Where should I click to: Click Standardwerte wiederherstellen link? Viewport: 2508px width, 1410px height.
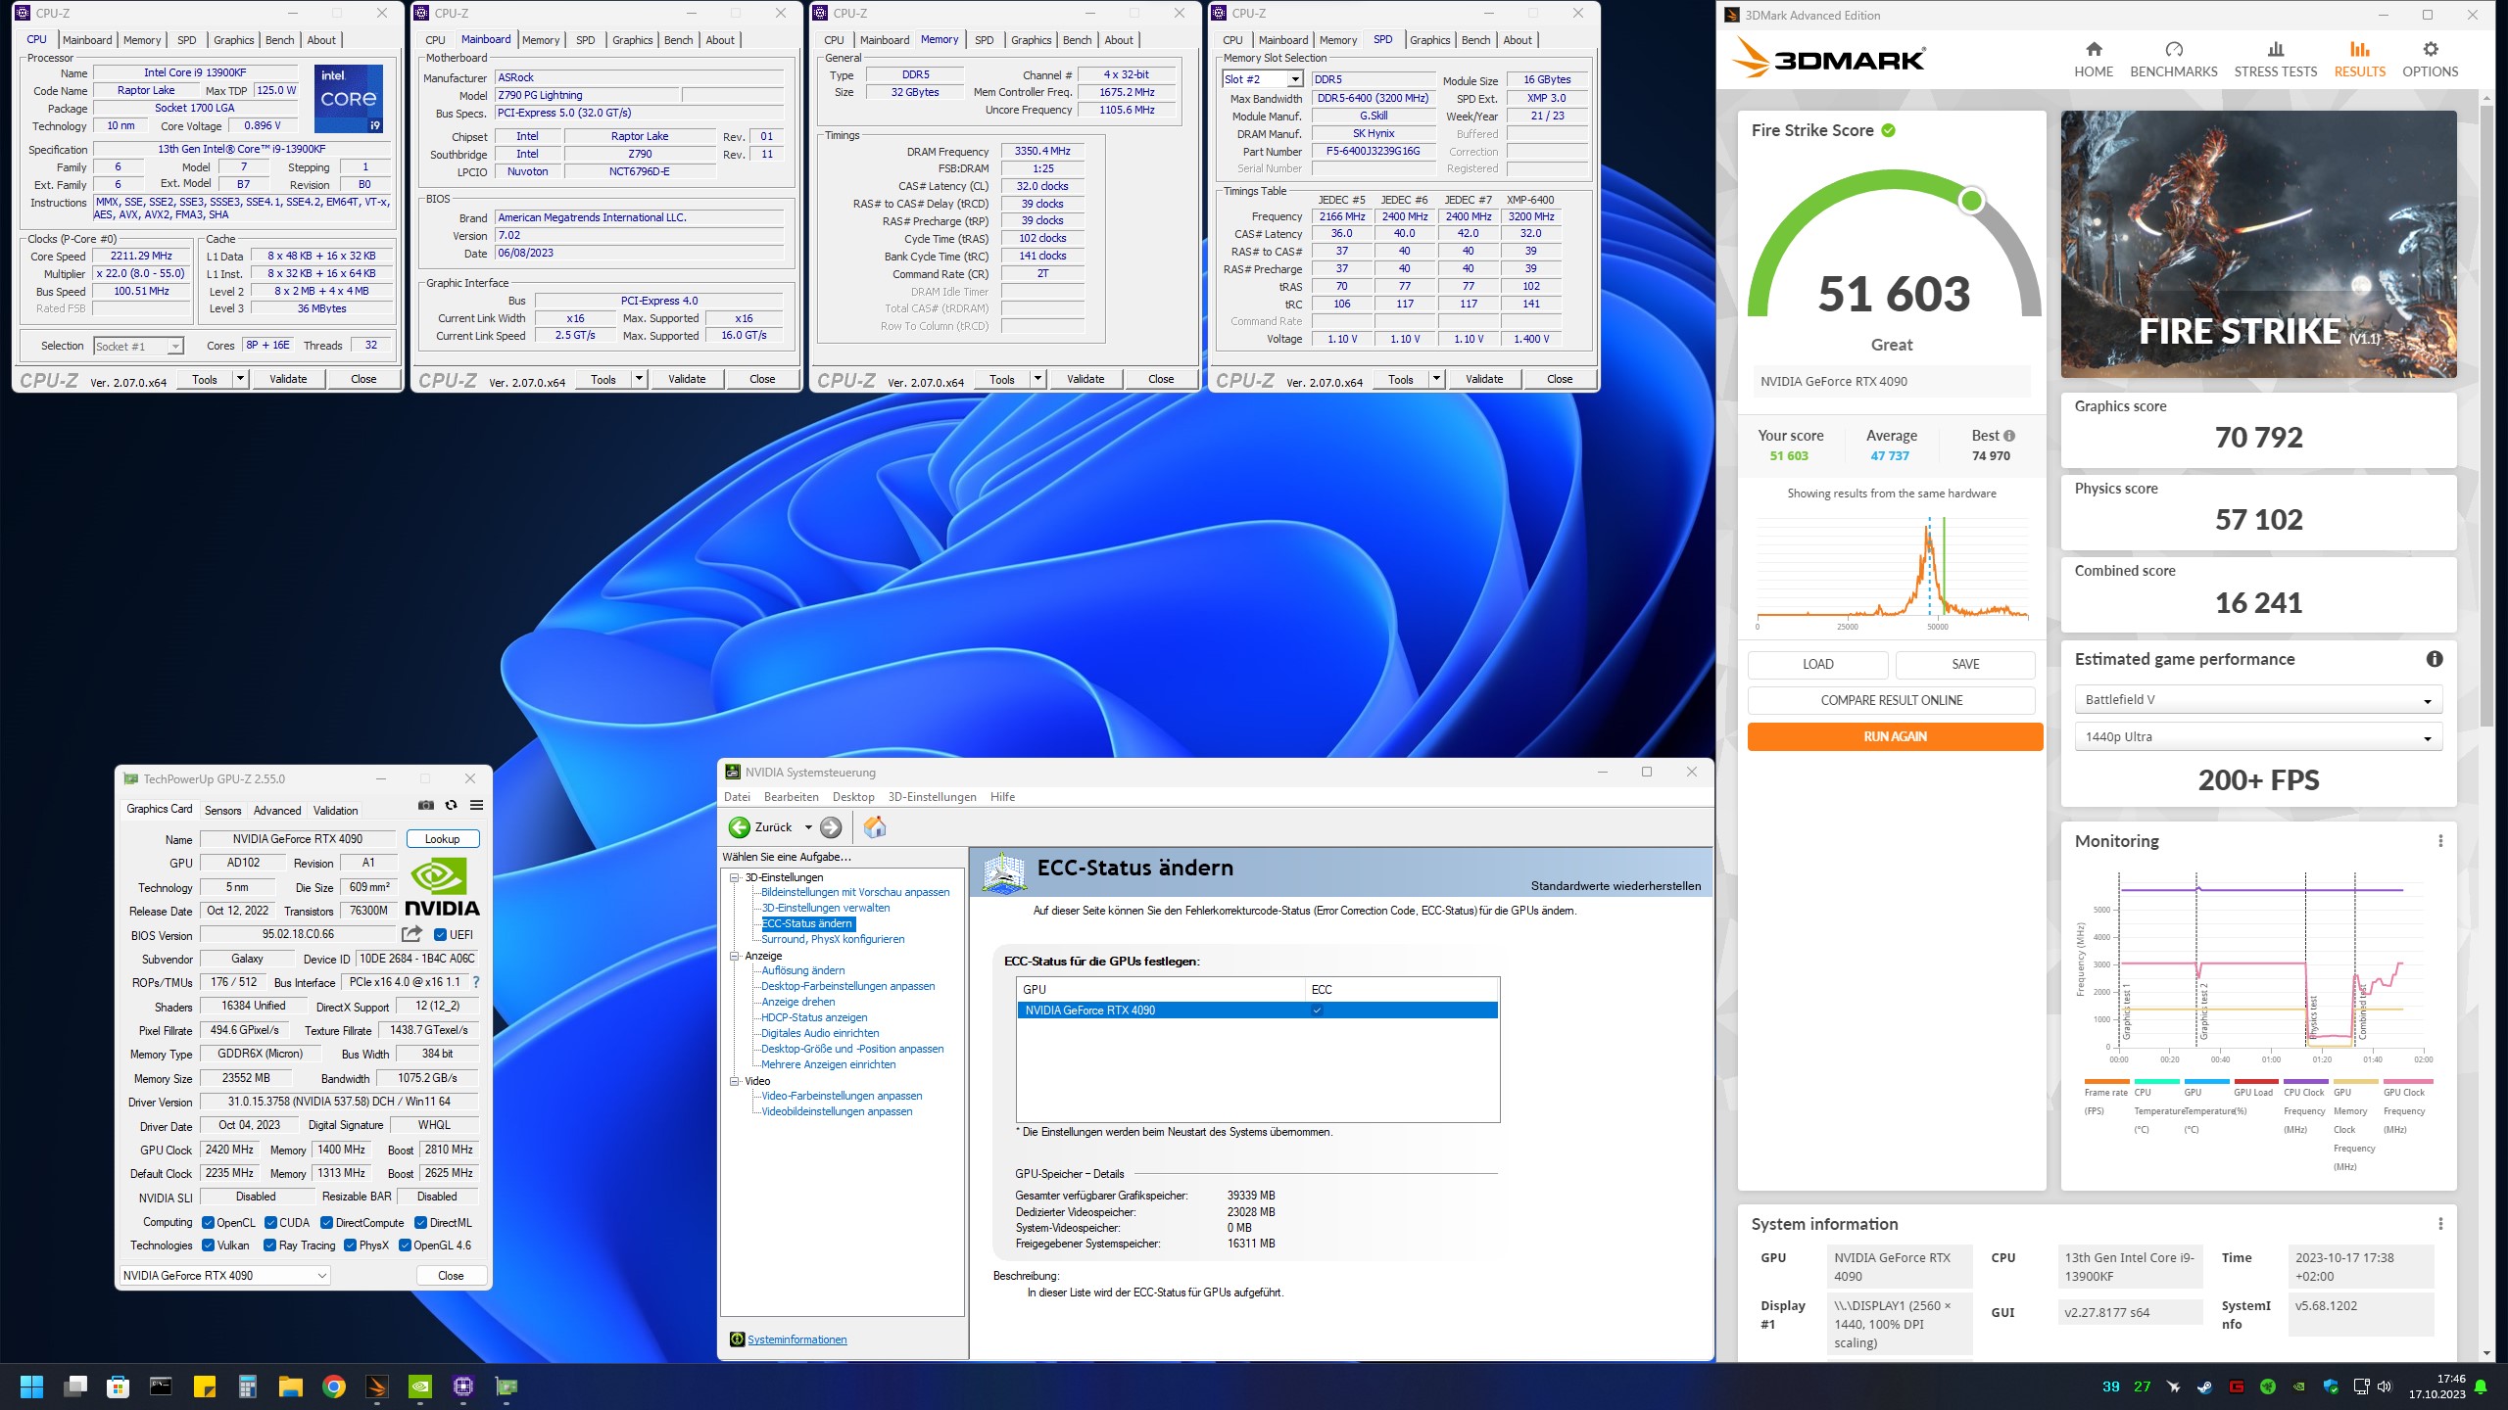click(x=1616, y=886)
